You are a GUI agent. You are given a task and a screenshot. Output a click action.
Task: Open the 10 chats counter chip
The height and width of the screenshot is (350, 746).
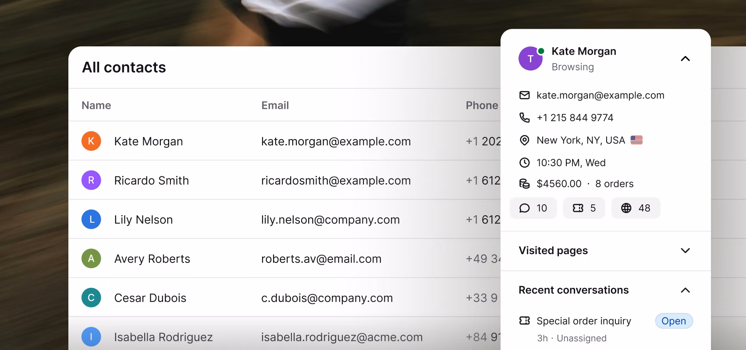click(x=533, y=208)
